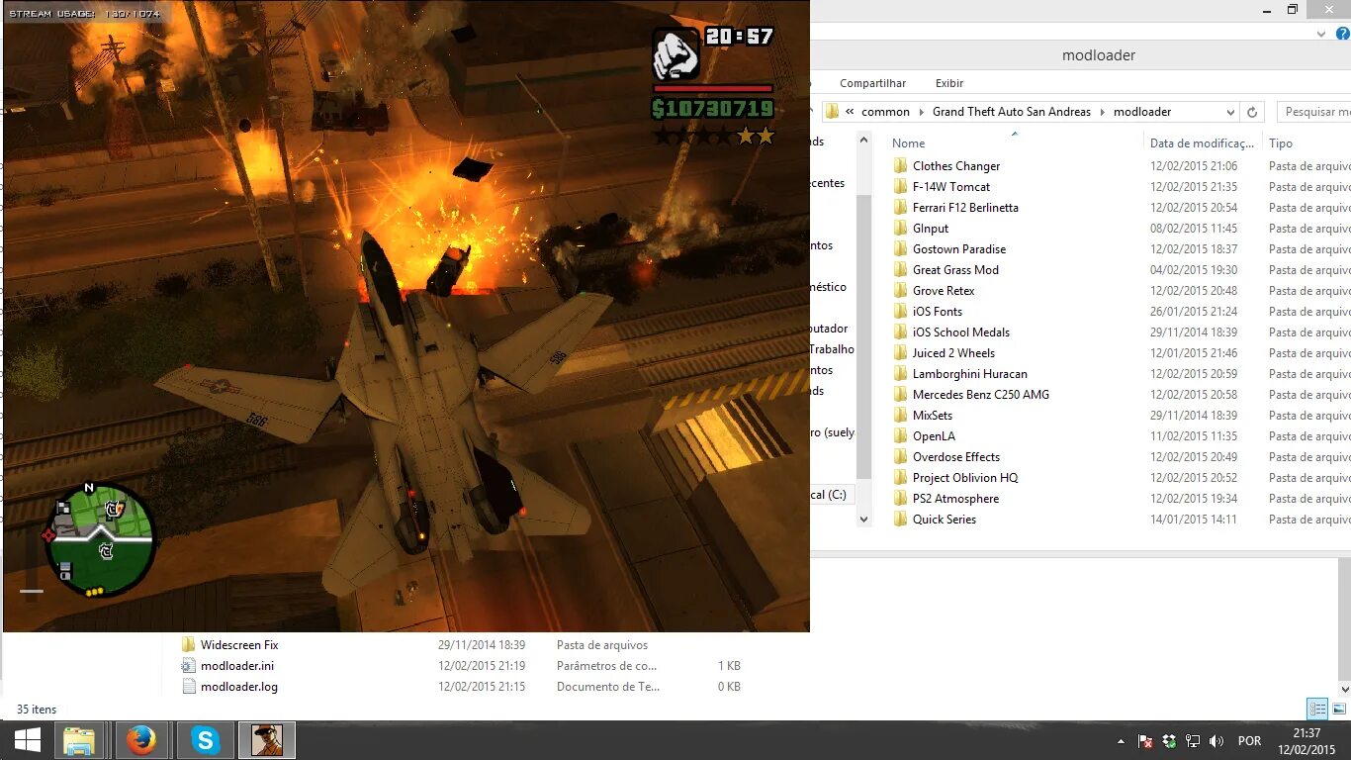Image resolution: width=1351 pixels, height=760 pixels.
Task: Click the fist weapon icon in game HUD
Action: [676, 53]
